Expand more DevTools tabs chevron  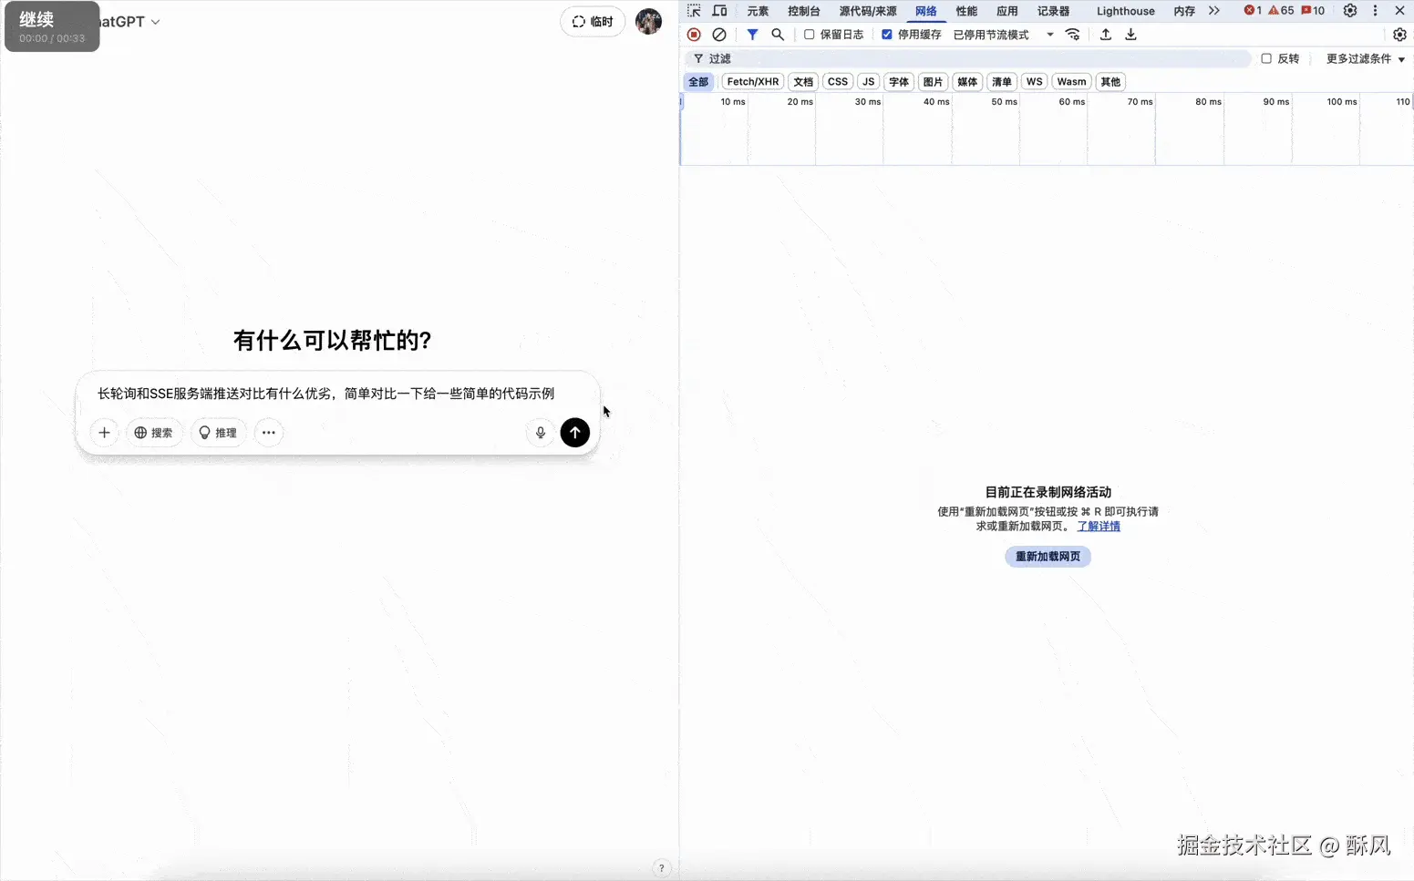1213,11
